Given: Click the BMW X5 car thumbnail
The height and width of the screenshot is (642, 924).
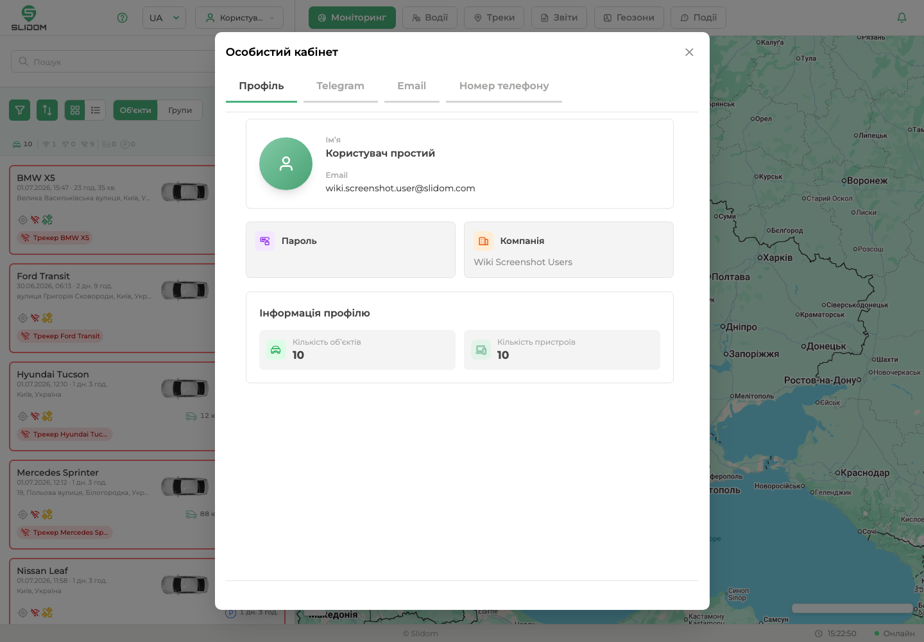Looking at the screenshot, I should [185, 192].
